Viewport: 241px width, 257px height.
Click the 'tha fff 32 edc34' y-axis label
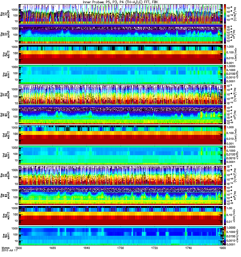click(5, 14)
